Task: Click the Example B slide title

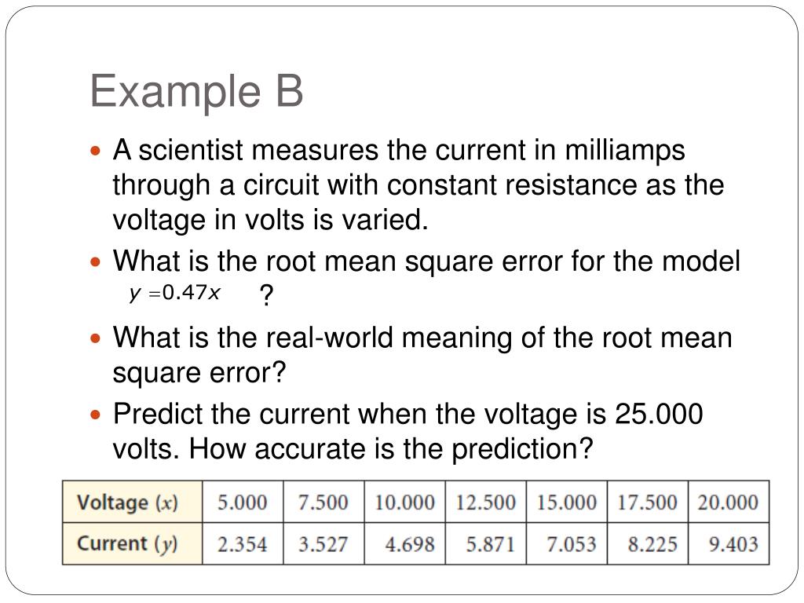Action: pyautogui.click(x=197, y=91)
